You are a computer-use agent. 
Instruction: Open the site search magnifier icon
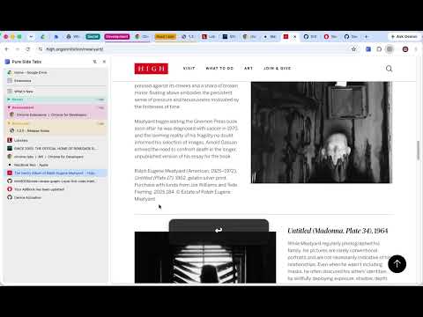(x=389, y=69)
